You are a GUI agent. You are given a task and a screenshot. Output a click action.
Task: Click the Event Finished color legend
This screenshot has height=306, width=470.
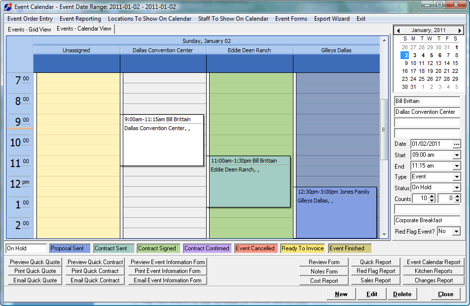[x=350, y=248]
